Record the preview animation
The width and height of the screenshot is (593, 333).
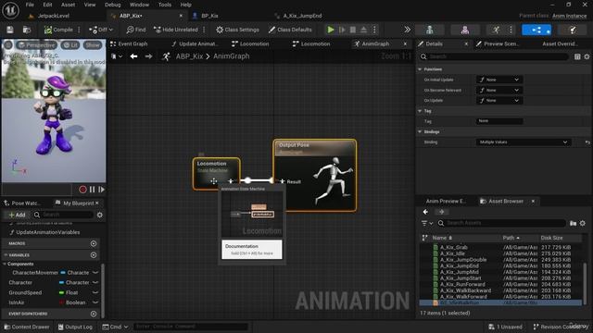(x=82, y=190)
